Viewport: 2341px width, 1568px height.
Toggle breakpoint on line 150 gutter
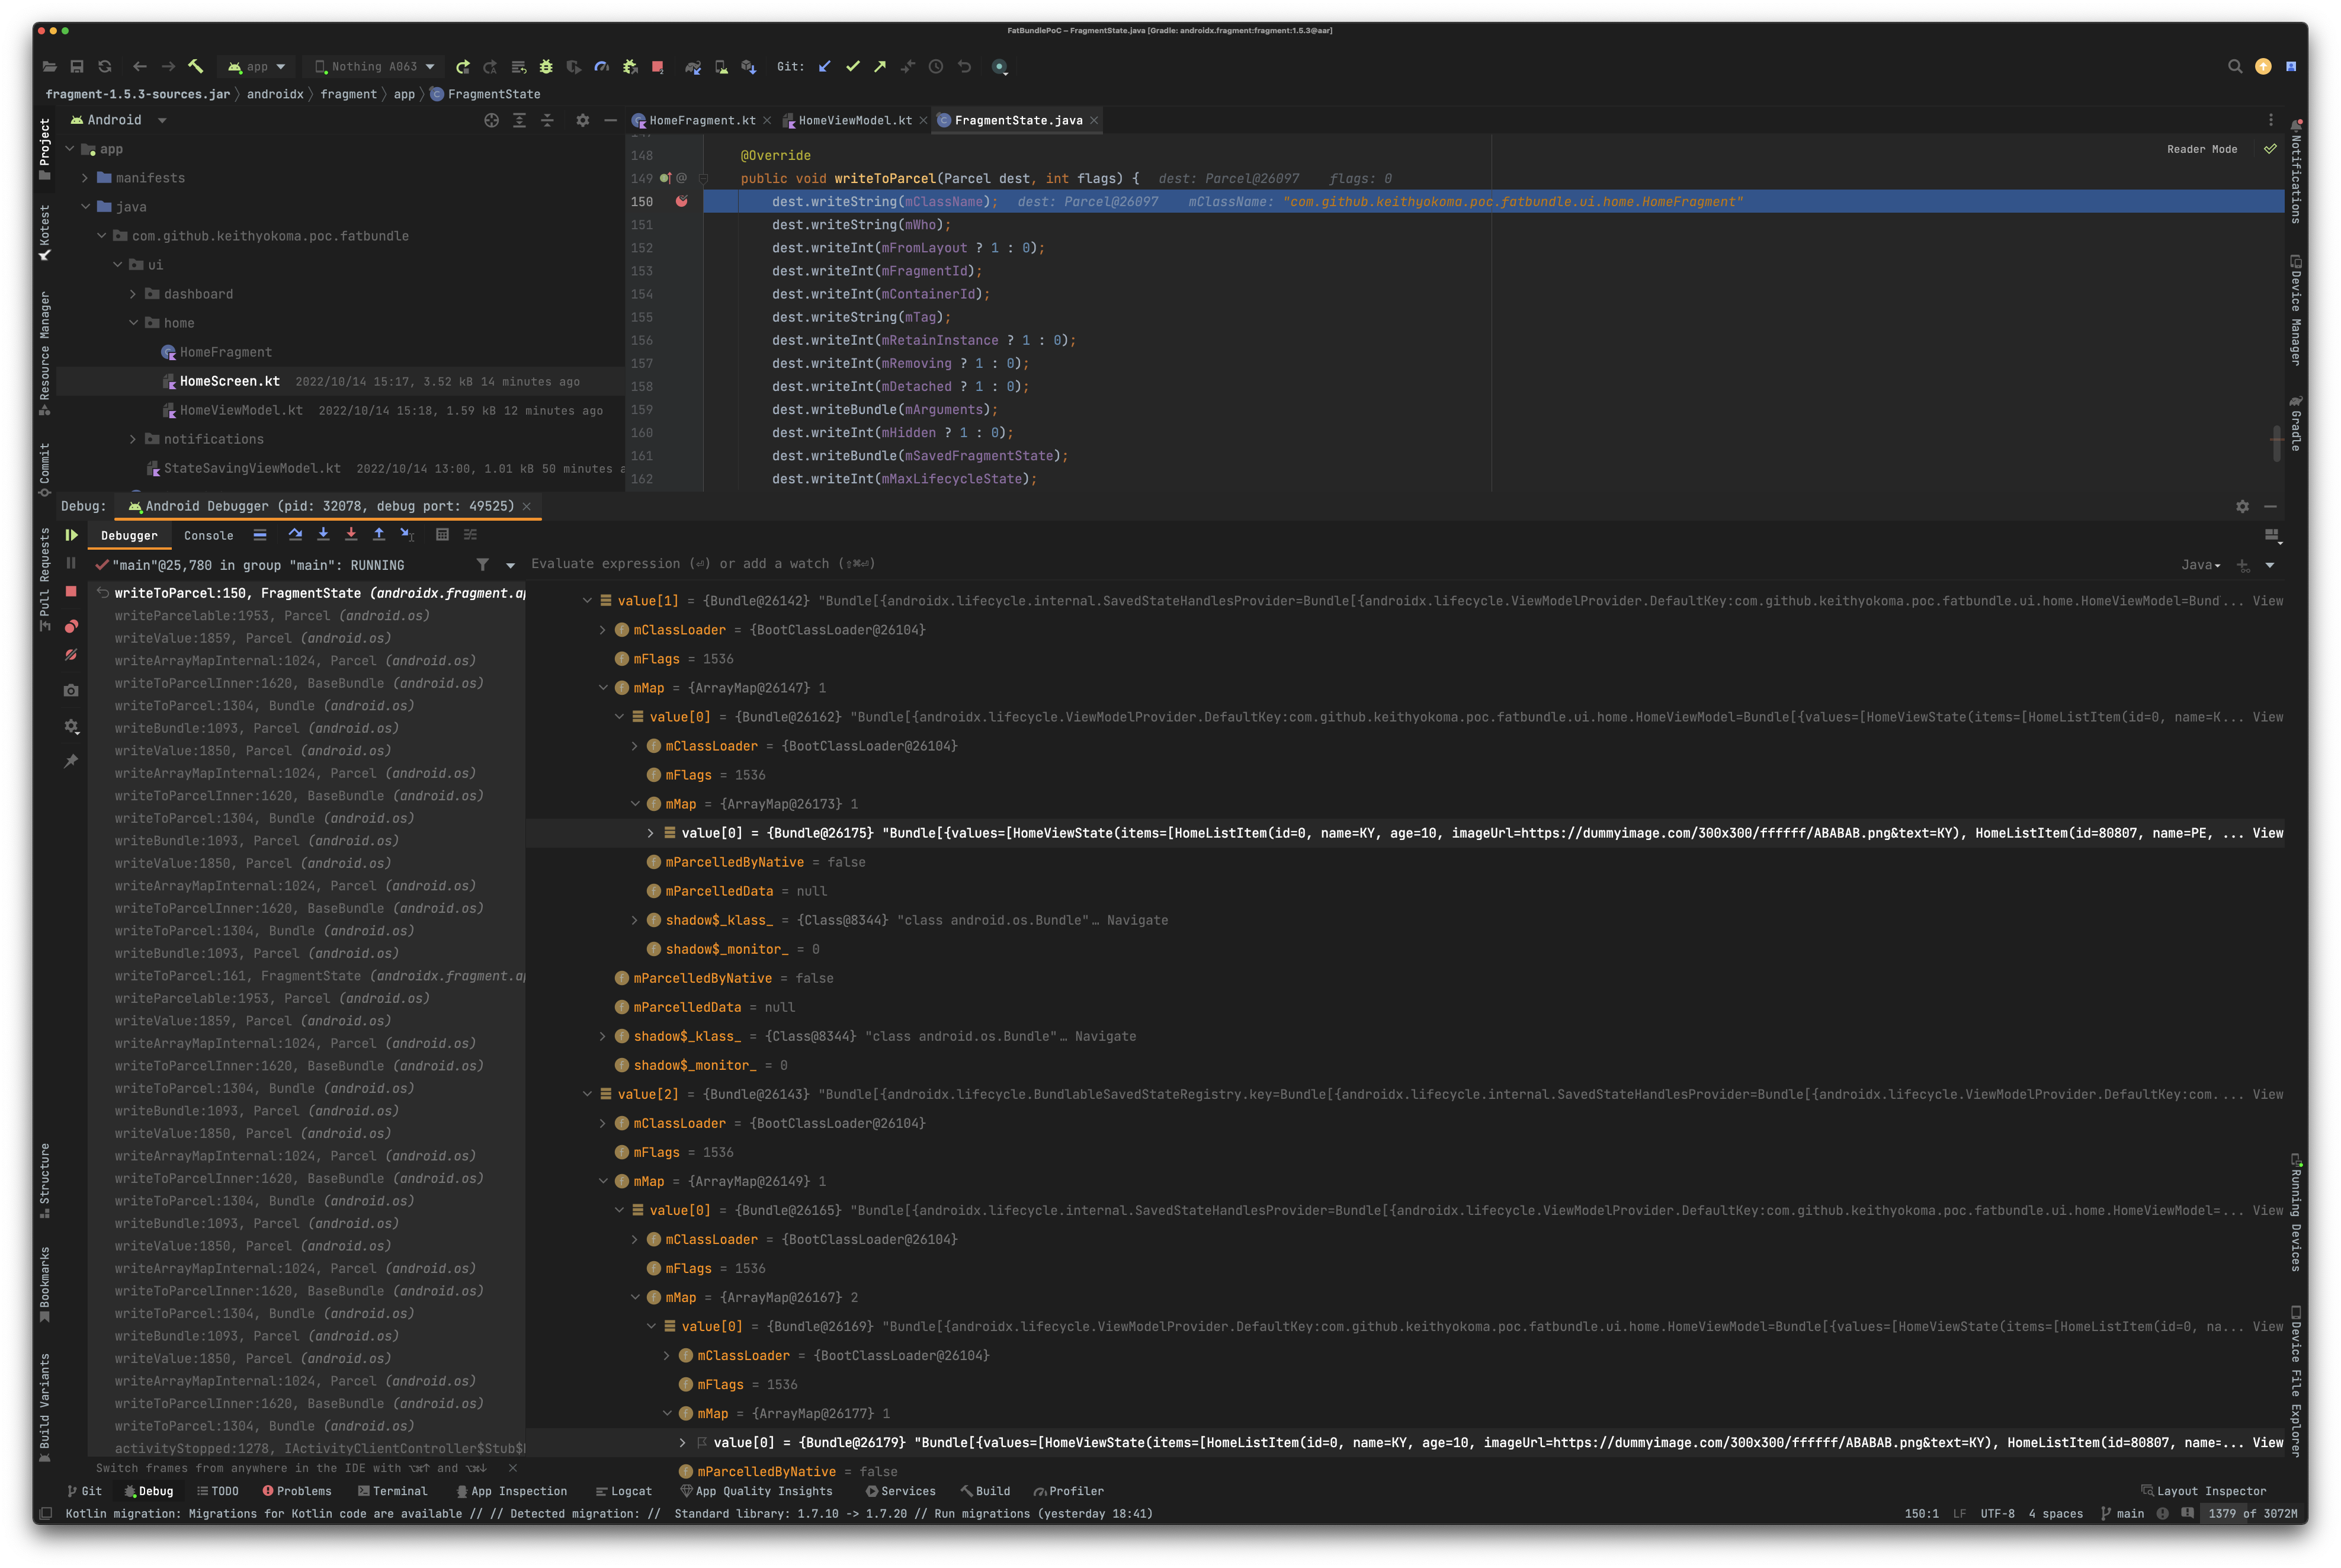coord(682,202)
